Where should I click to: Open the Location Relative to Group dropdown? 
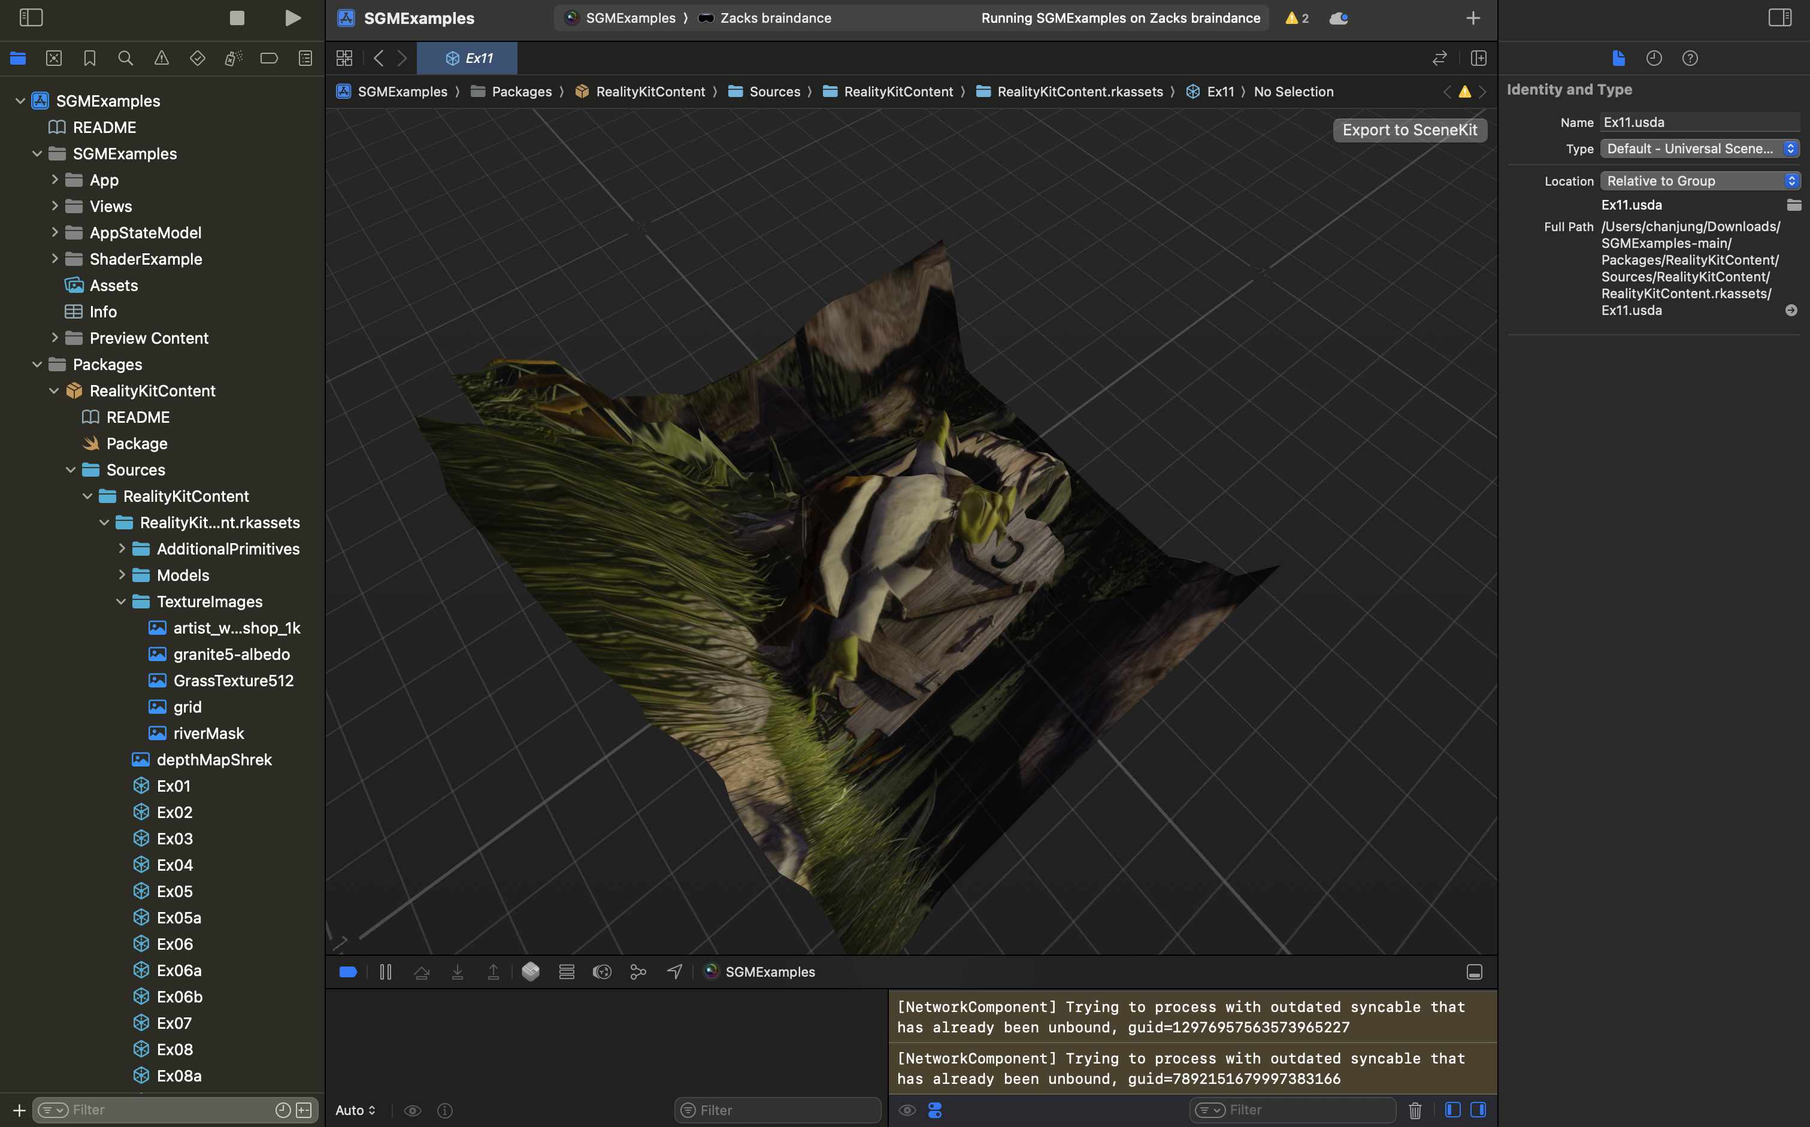[x=1700, y=180]
